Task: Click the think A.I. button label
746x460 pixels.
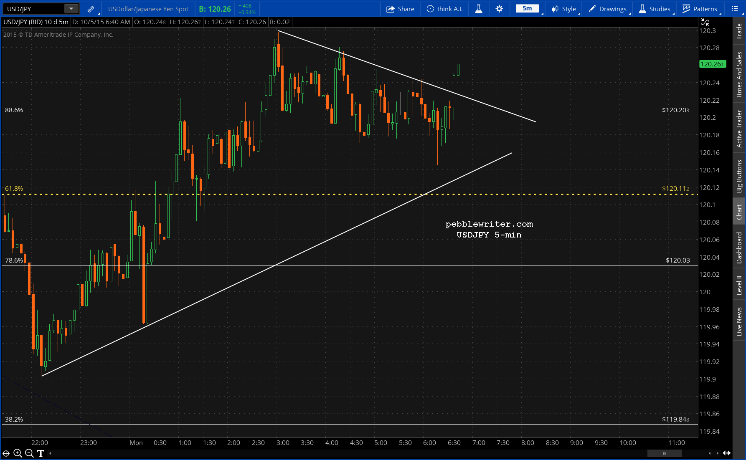Action: (450, 9)
